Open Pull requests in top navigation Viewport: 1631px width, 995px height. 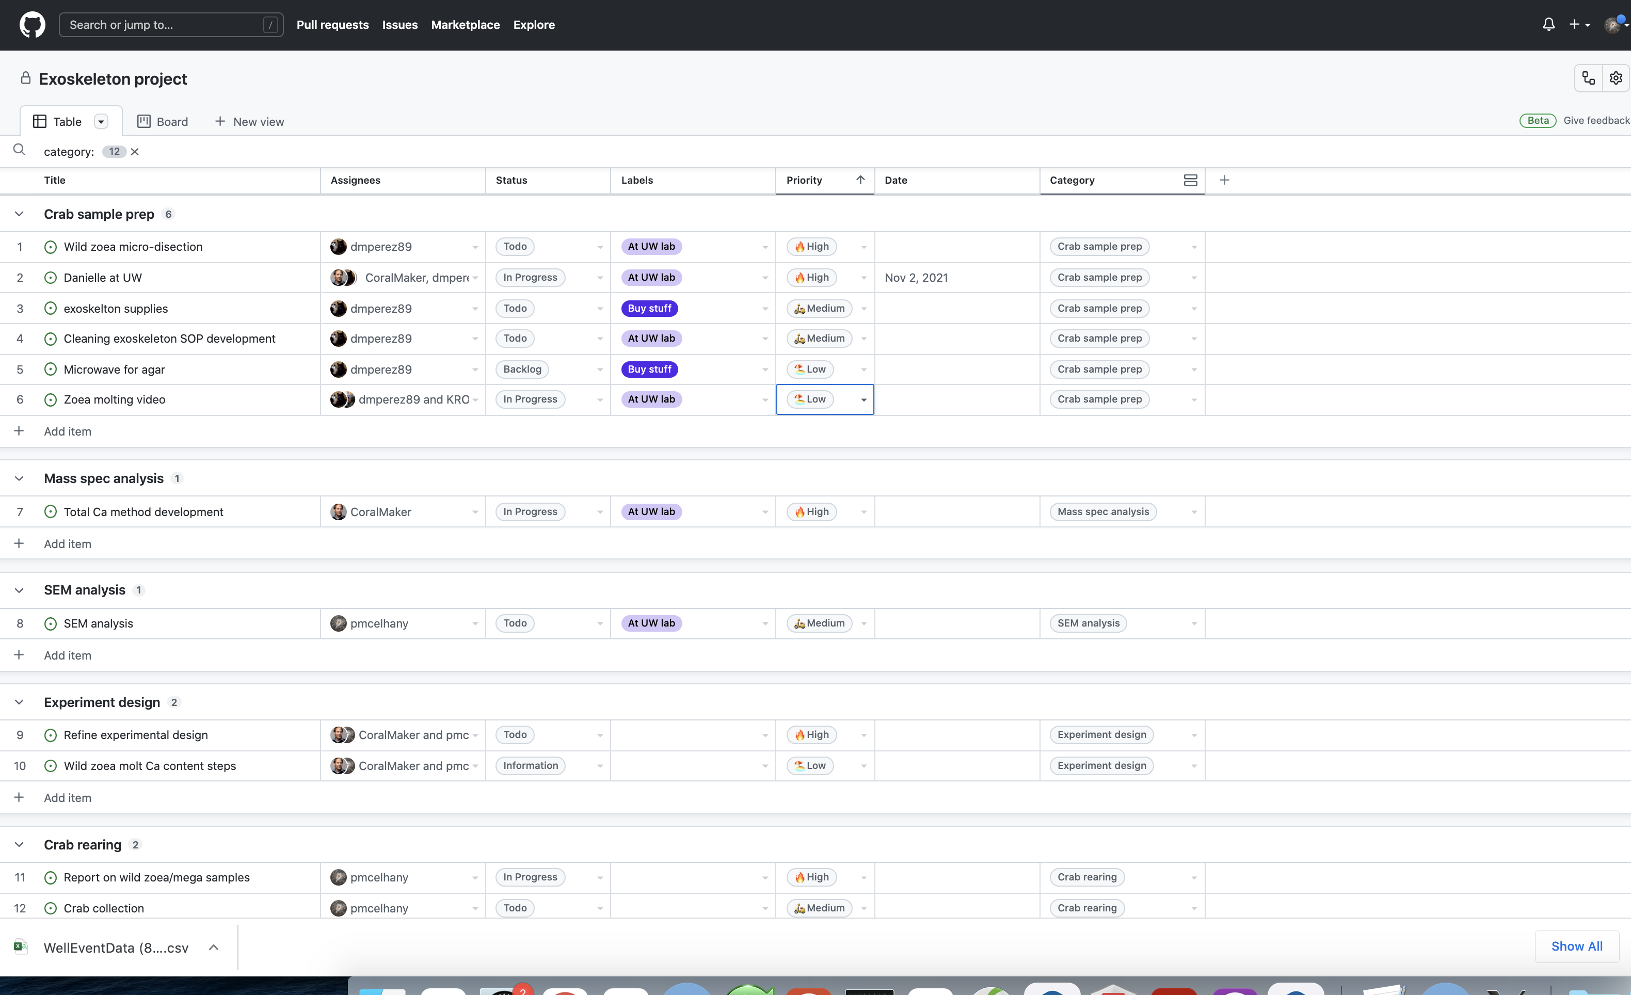pos(332,25)
